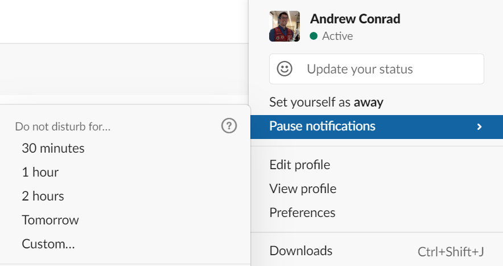Select View profile
This screenshot has height=266, width=503.
pos(303,189)
